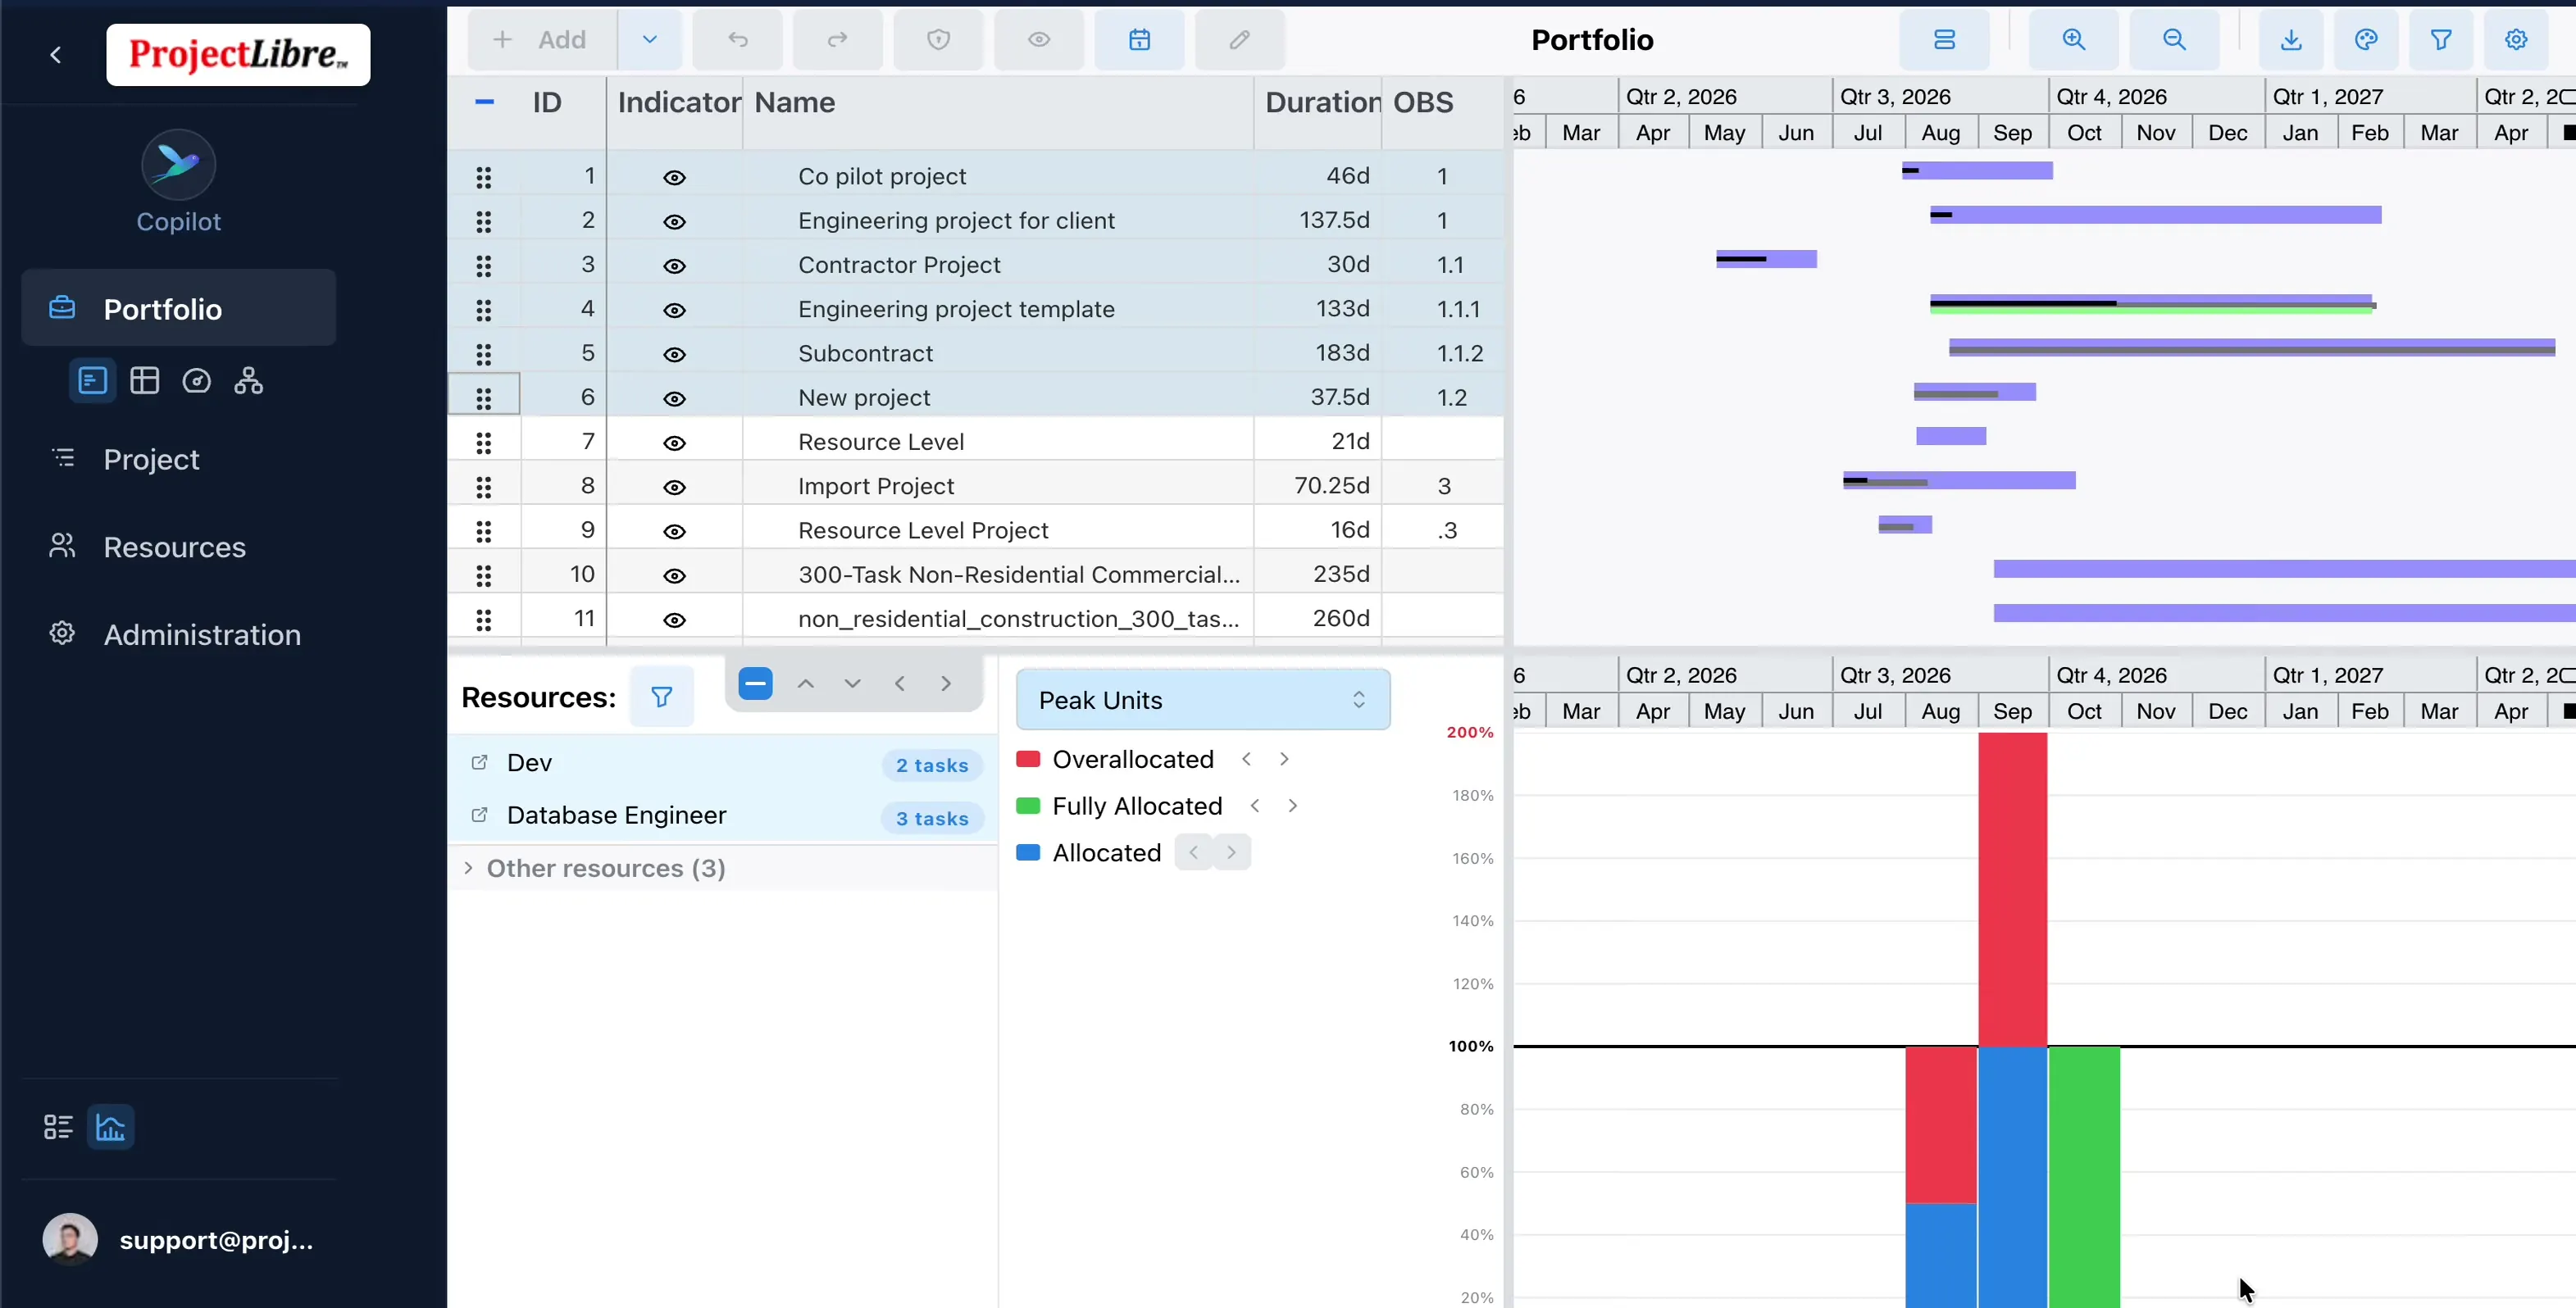Open the Copilot assistant icon
2576x1308 pixels.
pos(178,164)
